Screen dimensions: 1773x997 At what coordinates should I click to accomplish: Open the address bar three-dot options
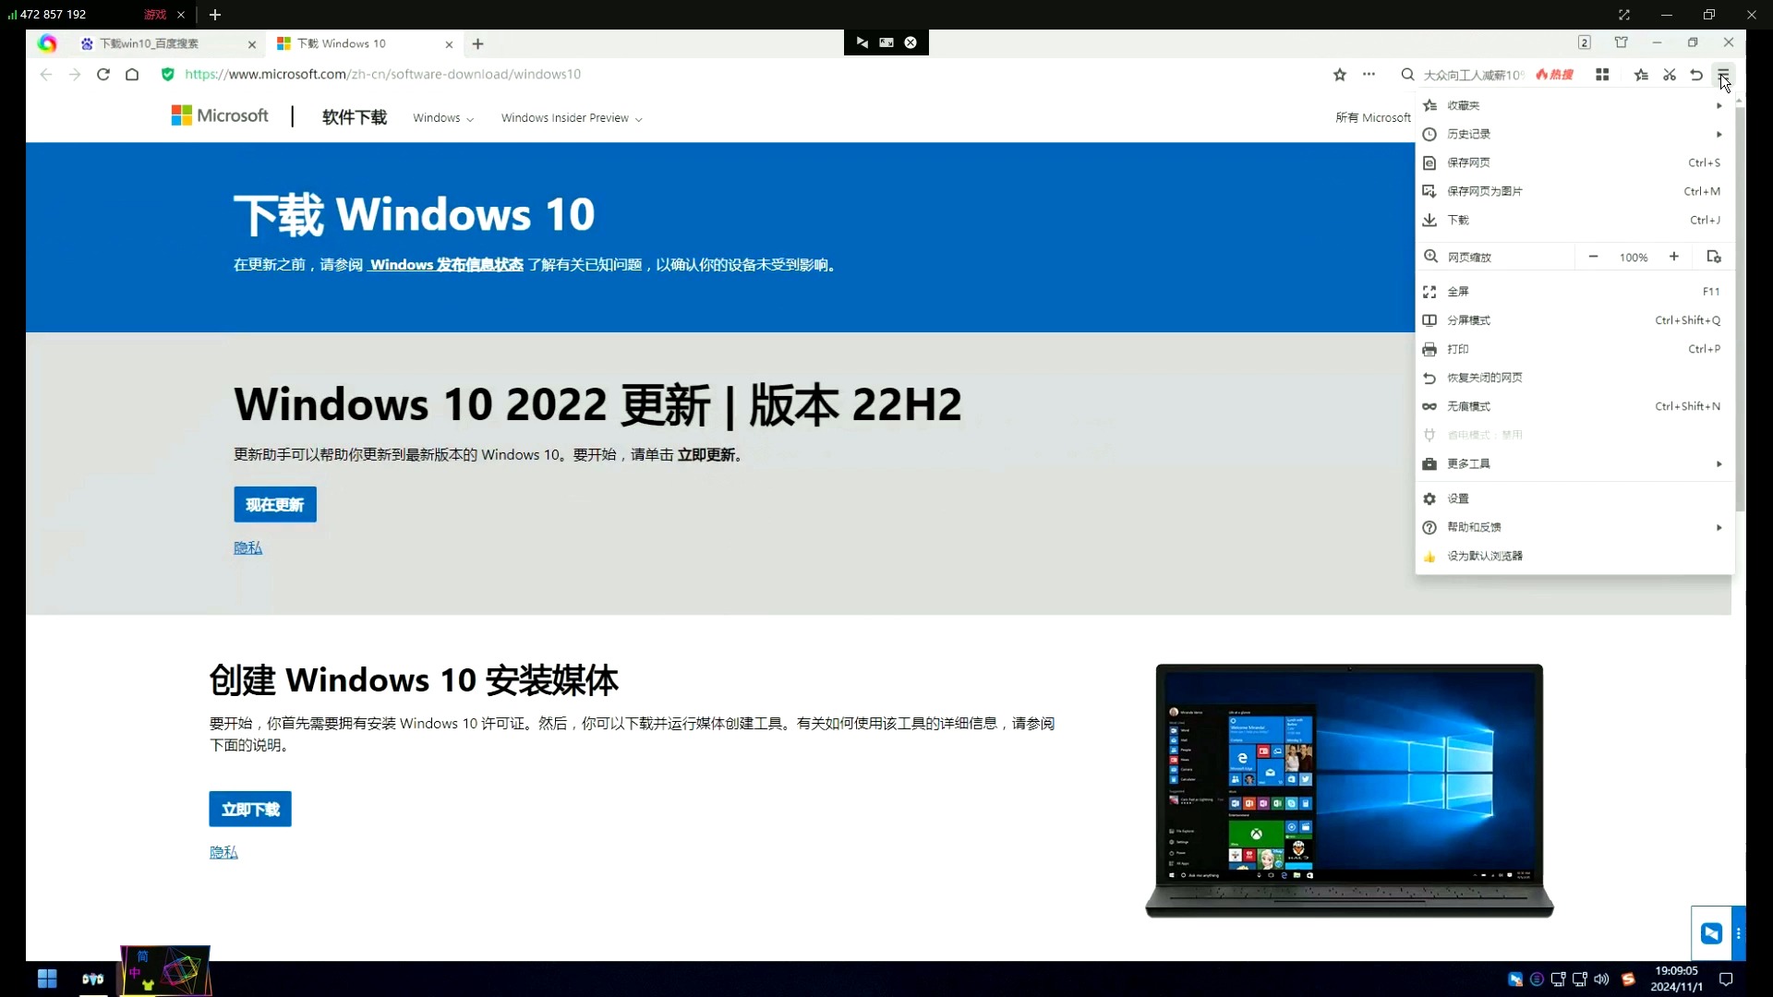[1369, 75]
